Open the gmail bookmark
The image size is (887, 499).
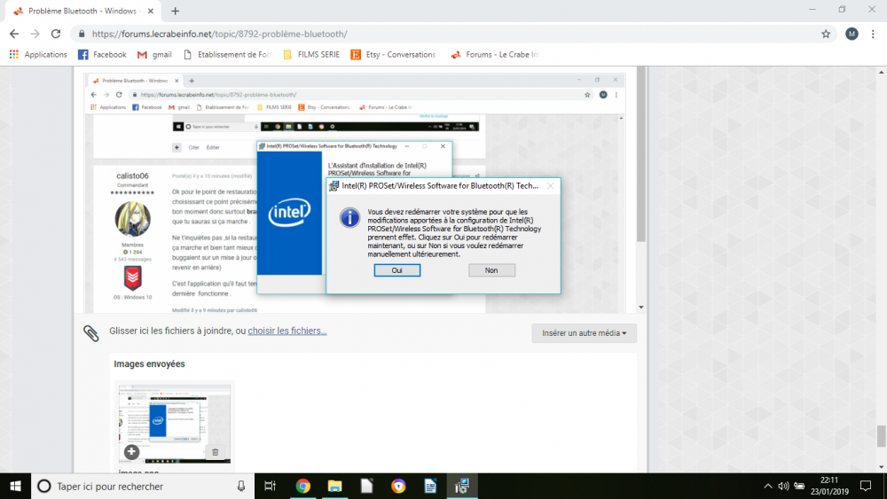154,55
